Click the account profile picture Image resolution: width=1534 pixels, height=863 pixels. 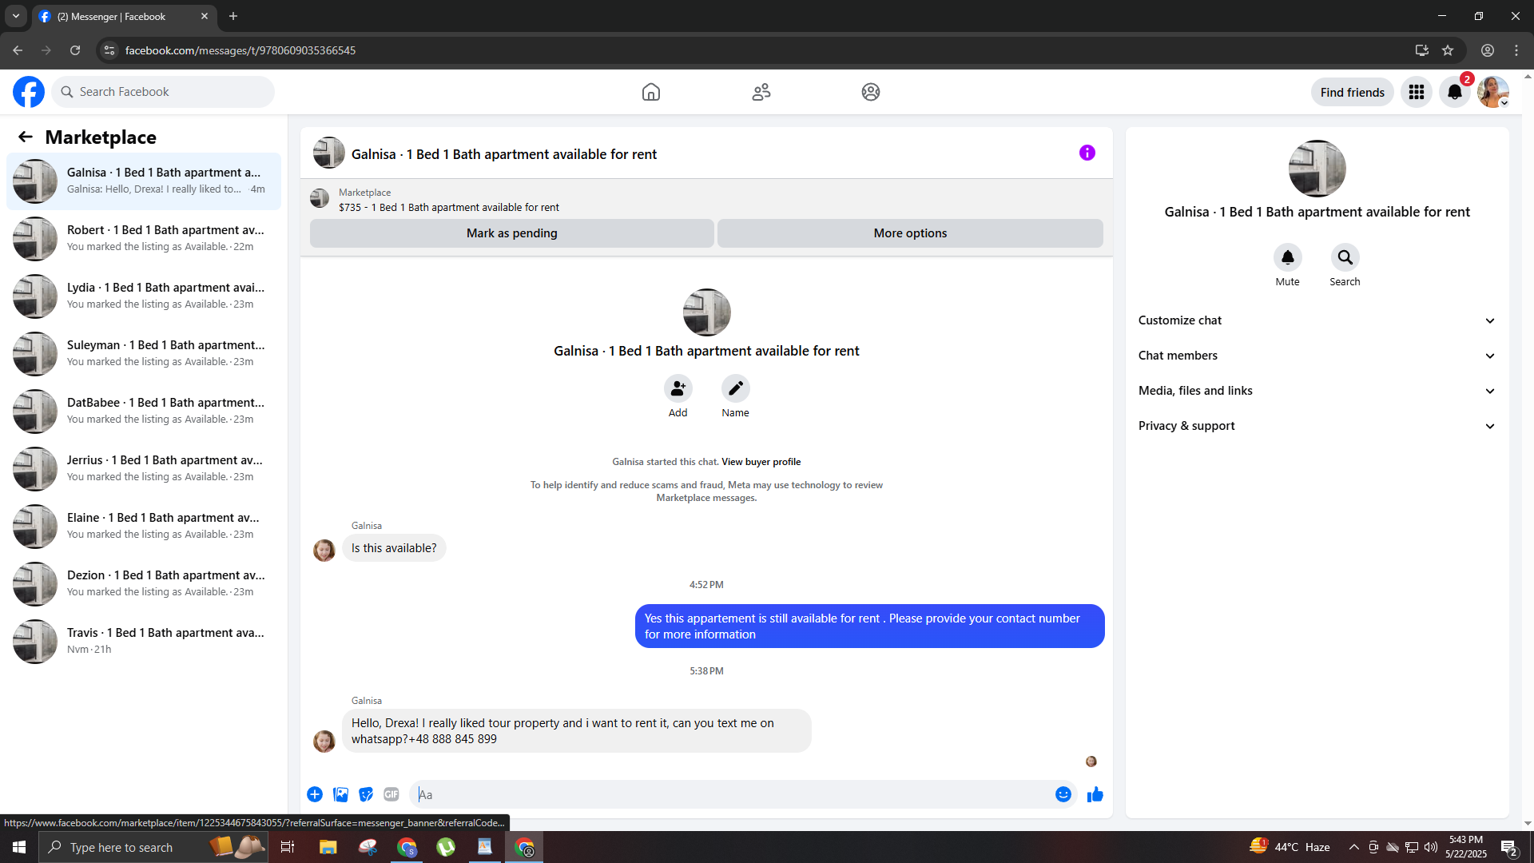1493,92
